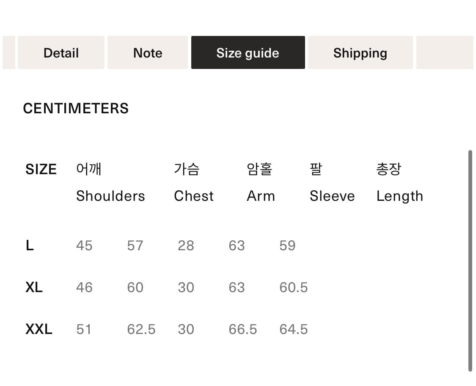Viewport: 476px width, 386px height.
Task: Select the Size guide tab
Action: tap(248, 53)
